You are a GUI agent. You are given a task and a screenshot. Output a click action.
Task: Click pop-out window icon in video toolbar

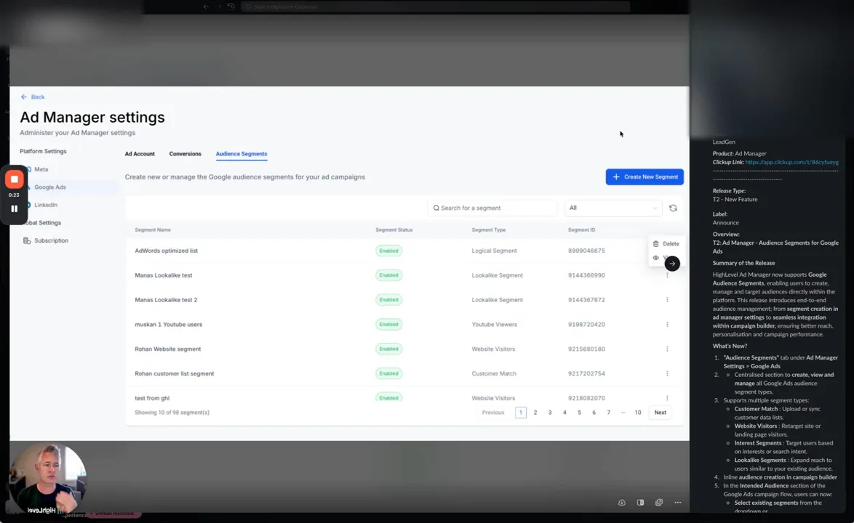pyautogui.click(x=659, y=503)
